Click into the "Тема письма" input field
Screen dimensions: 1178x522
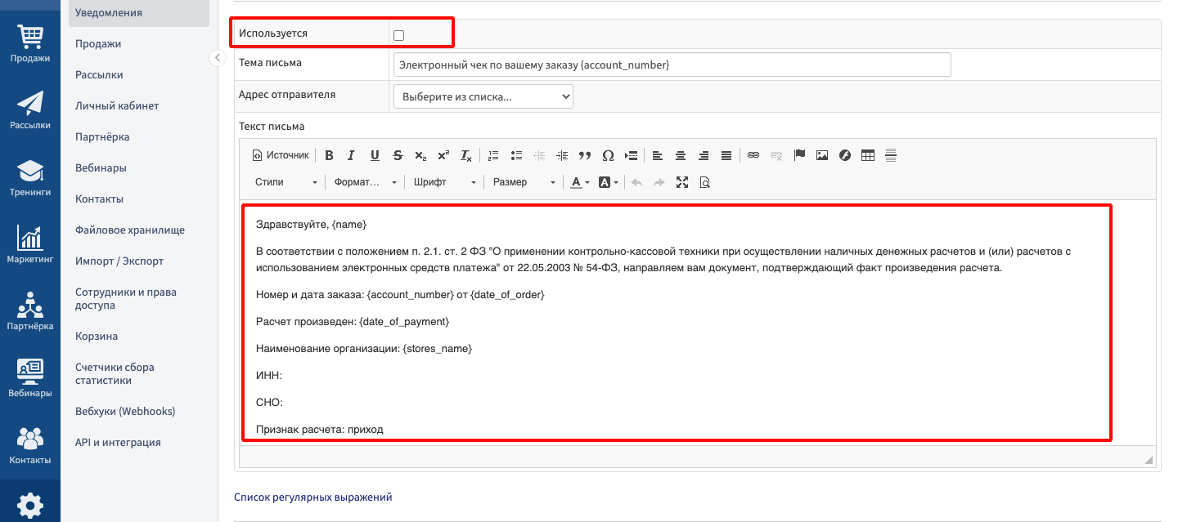[671, 65]
